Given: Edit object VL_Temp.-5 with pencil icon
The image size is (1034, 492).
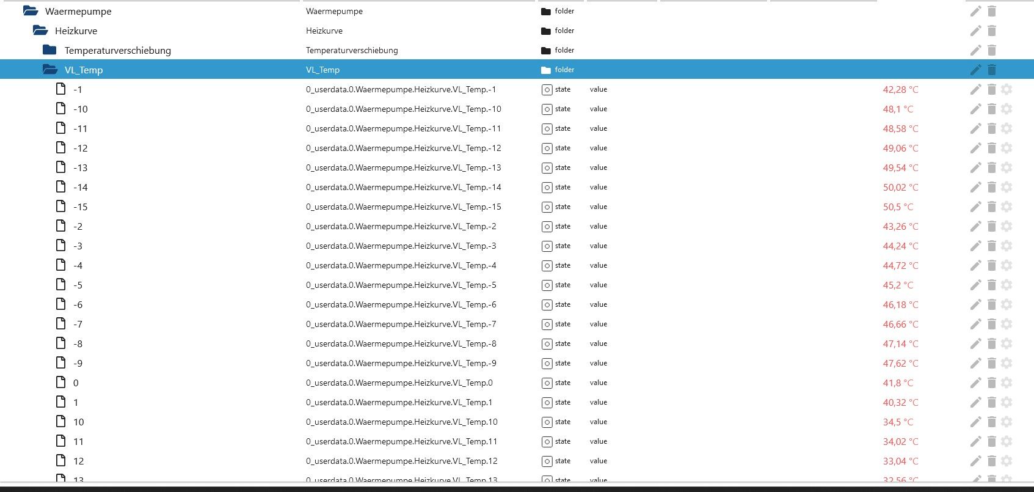Looking at the screenshot, I should click(x=975, y=285).
